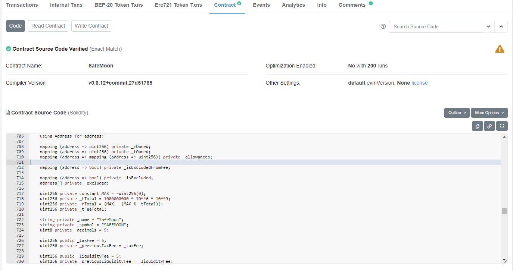Click the _isExcludedFromFee mapping line
Viewport: 513px width, 271px height.
[105, 167]
